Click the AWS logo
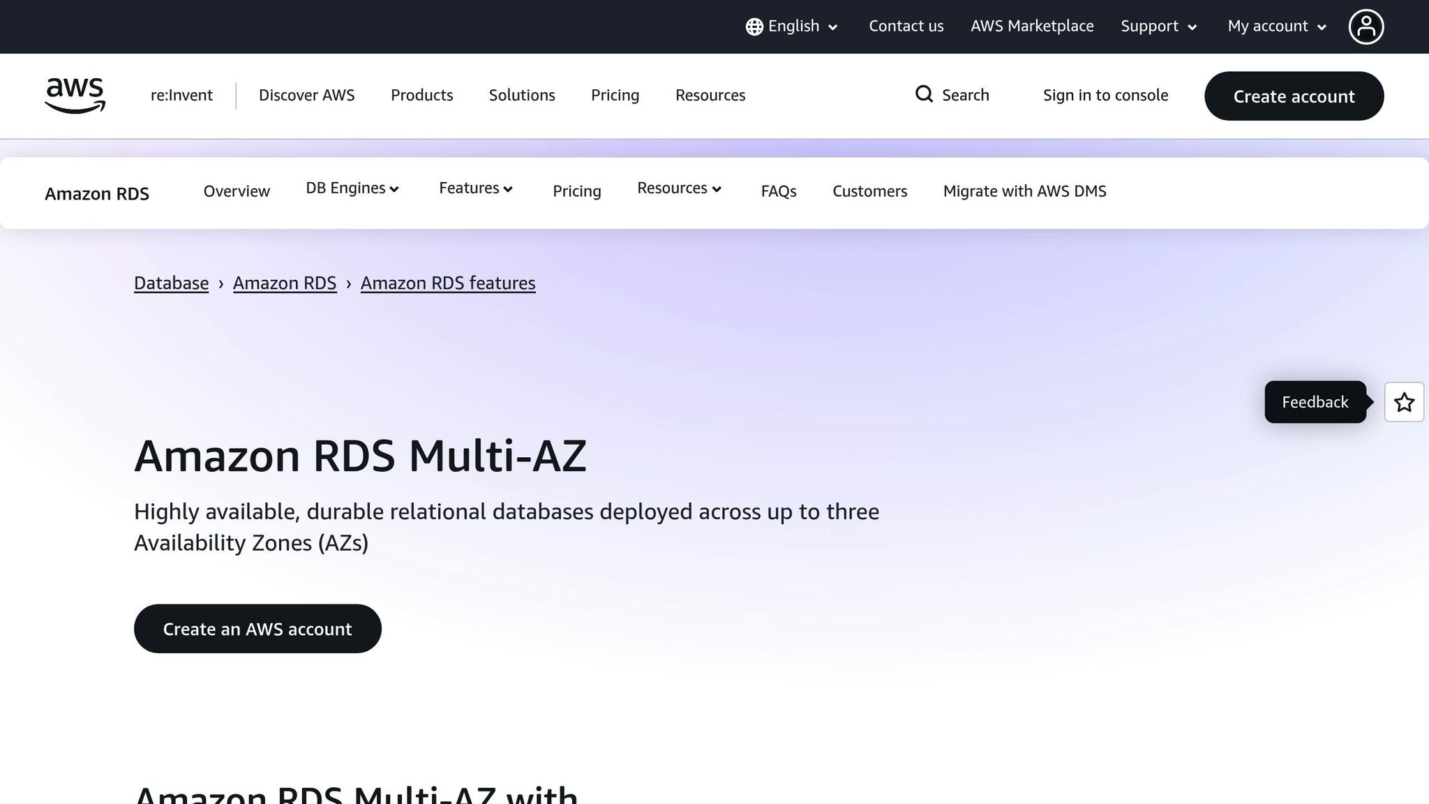Screen dimensions: 1429x804 pos(75,96)
